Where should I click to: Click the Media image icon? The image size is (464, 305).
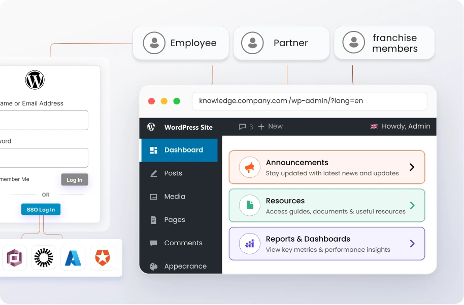154,197
